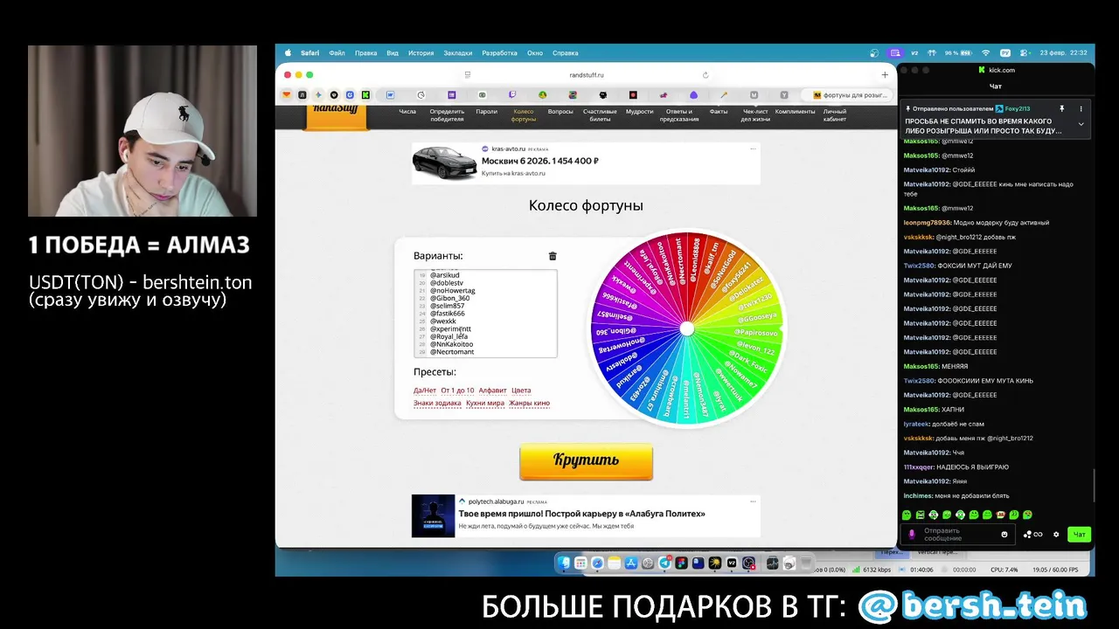Open Telegram from the Dock
1119x629 pixels.
pyautogui.click(x=664, y=563)
